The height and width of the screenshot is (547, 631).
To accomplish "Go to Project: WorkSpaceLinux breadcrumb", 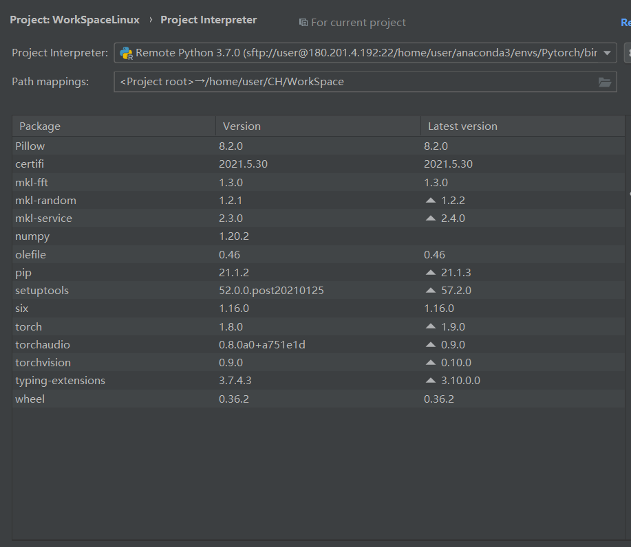I will (x=75, y=20).
